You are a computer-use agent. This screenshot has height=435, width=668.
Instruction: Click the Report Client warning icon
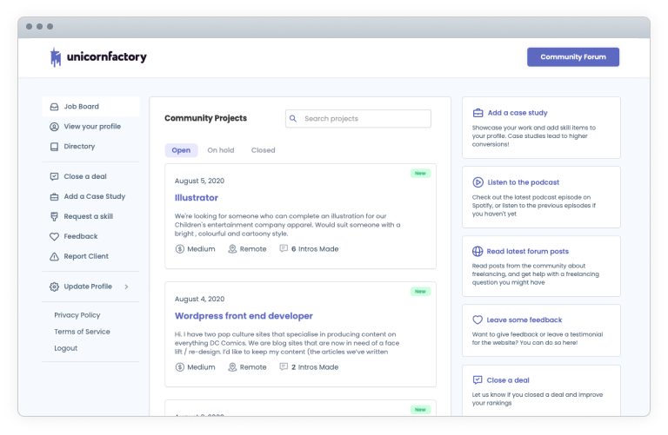(54, 256)
